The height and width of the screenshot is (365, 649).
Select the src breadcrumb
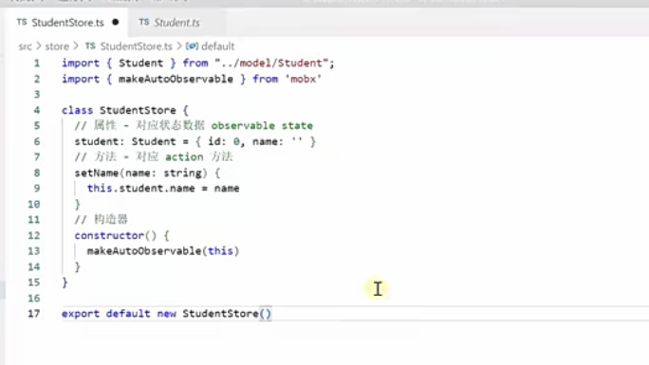tap(25, 46)
